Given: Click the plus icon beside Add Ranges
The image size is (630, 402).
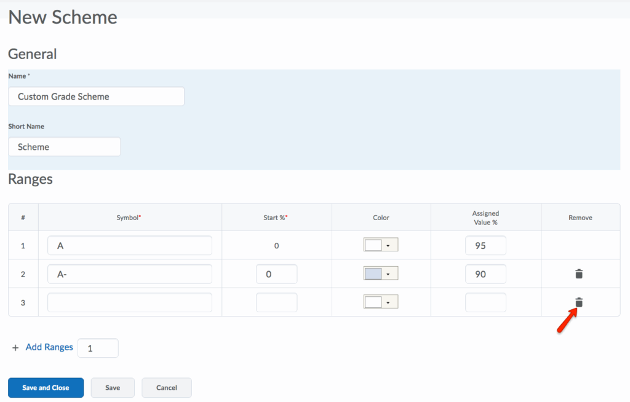Looking at the screenshot, I should point(15,348).
